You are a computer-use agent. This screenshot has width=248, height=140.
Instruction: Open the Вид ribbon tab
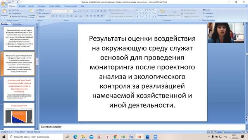(82, 6)
